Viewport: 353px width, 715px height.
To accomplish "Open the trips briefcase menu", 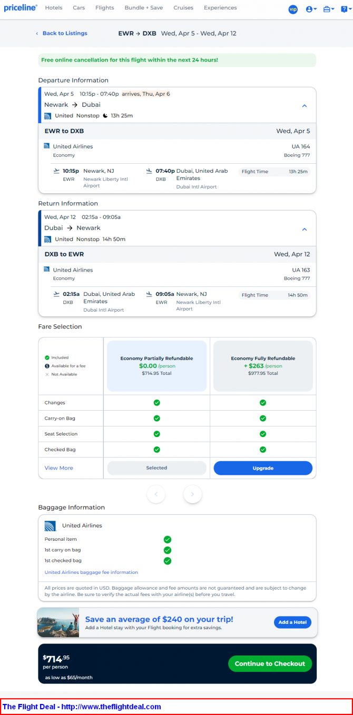I will pos(329,9).
